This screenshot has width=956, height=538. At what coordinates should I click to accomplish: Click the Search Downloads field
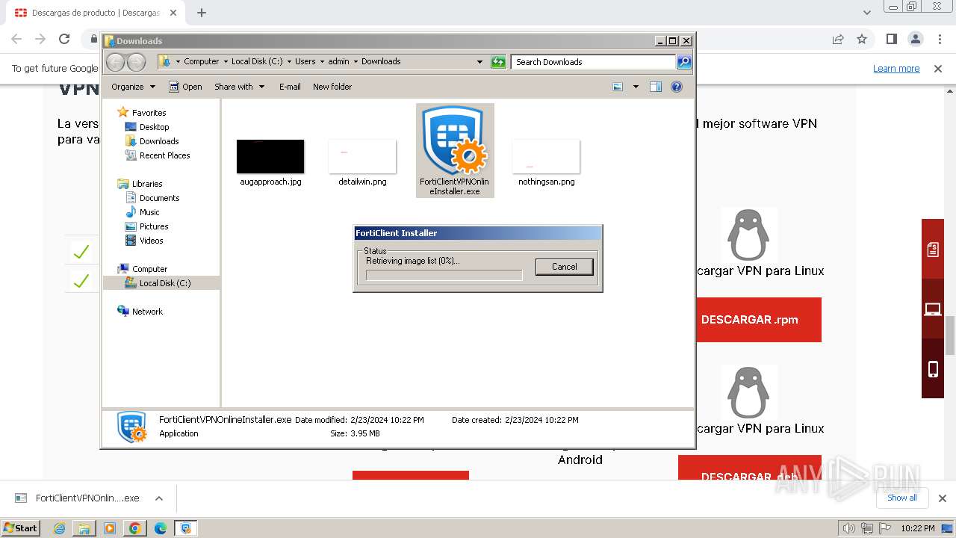594,62
